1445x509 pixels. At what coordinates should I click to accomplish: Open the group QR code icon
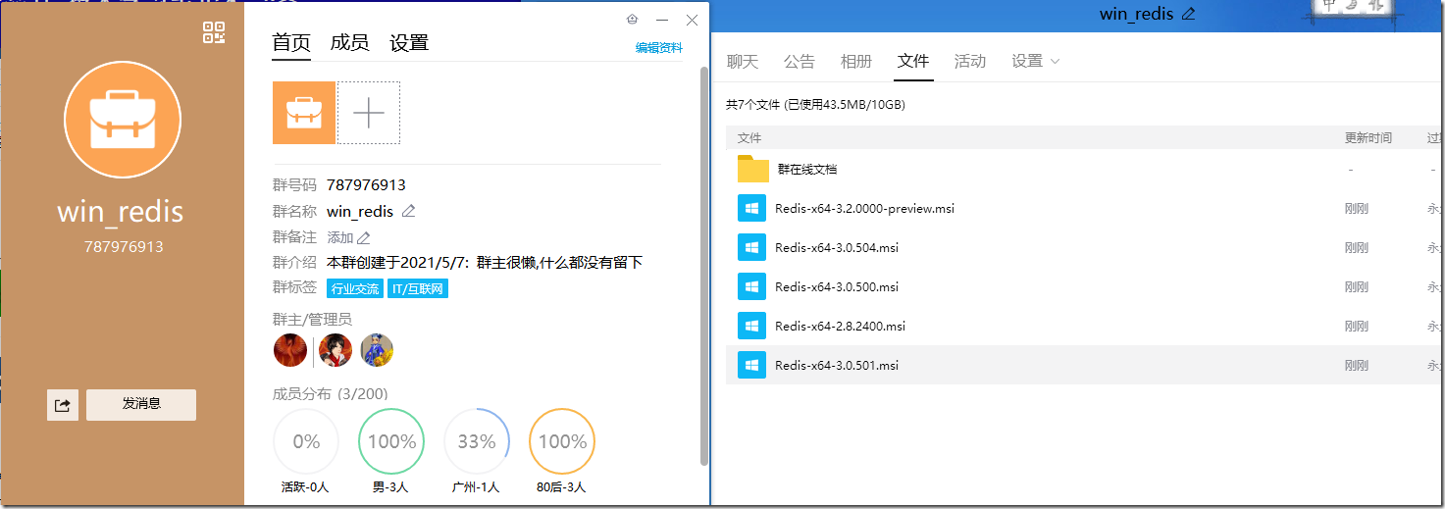pos(214,32)
